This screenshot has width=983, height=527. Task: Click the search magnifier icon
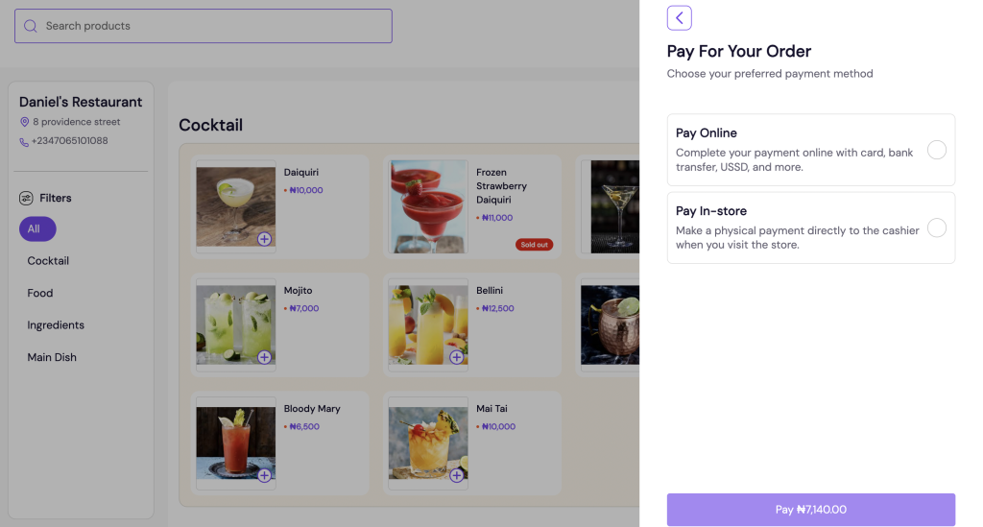click(31, 26)
